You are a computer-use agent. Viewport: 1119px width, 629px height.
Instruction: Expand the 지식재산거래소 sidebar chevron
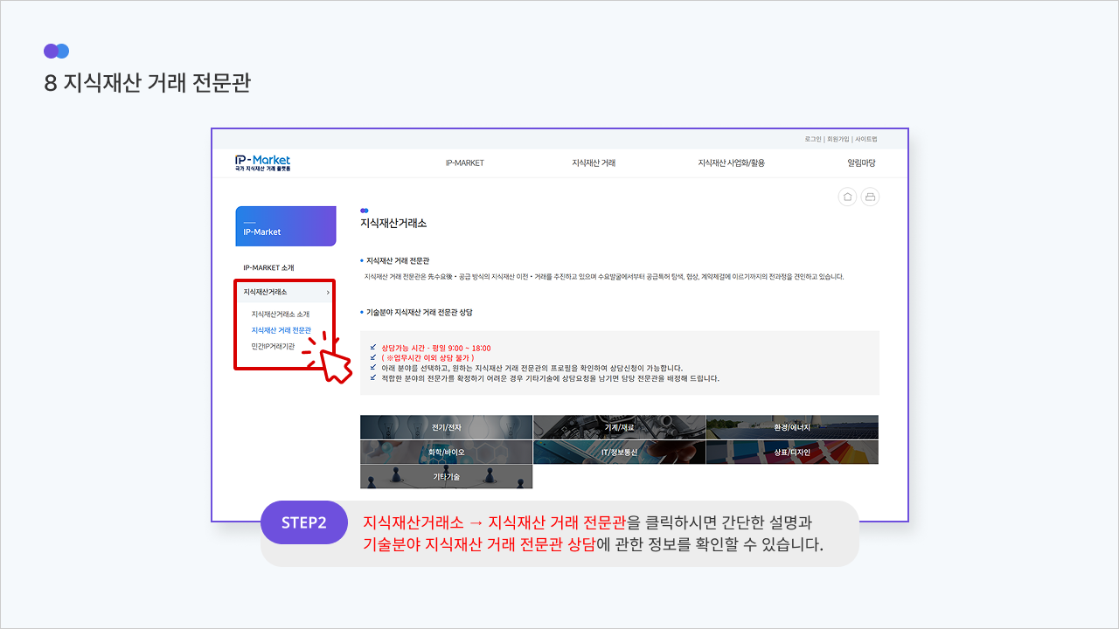[328, 292]
